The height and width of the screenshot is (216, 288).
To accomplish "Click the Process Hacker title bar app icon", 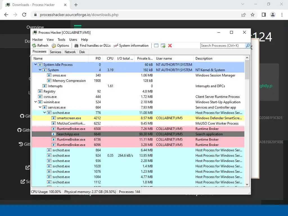I will 35,33.
